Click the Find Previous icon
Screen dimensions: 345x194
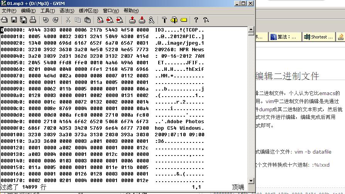click(x=120, y=20)
